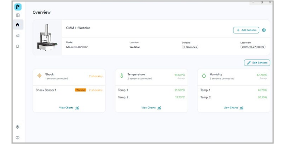
Task: Open View Charts for the Shock card
Action: [69, 108]
